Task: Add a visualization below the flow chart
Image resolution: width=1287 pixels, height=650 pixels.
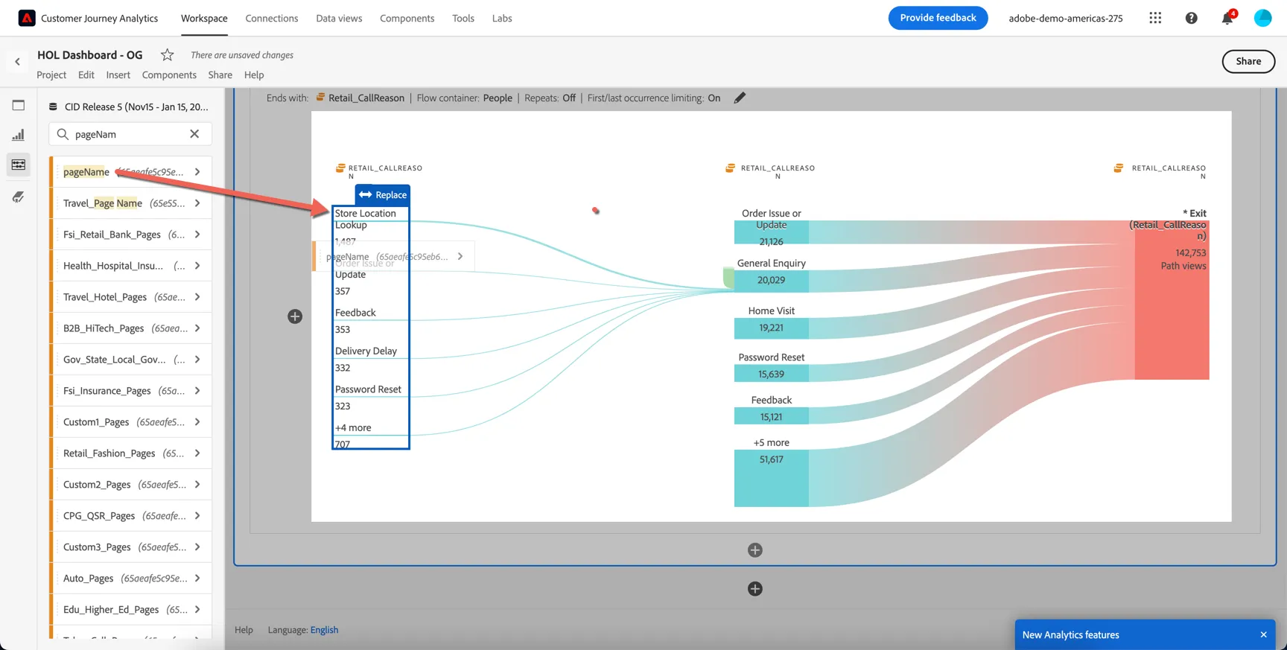Action: tap(755, 550)
